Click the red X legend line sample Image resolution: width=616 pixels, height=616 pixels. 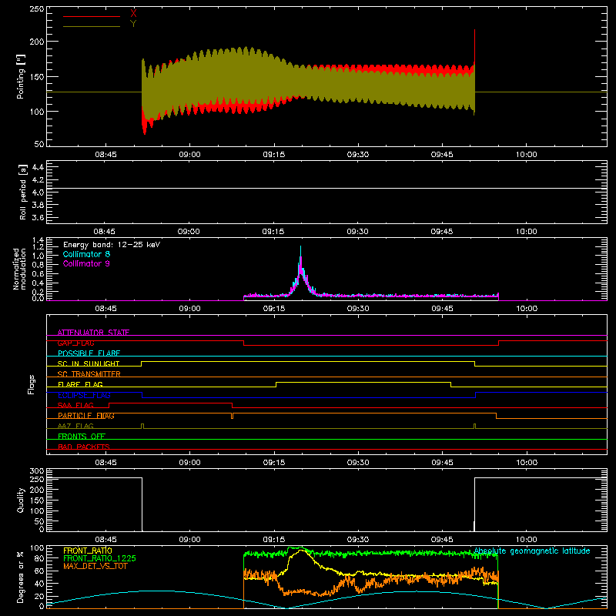coord(92,16)
